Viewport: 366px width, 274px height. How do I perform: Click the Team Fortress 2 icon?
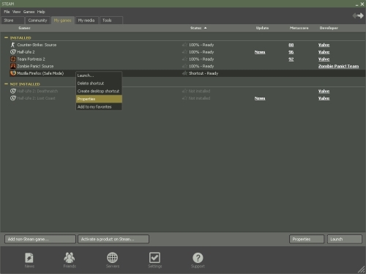pos(13,59)
